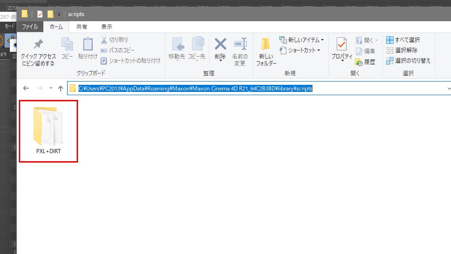Click the folder icon in the address bar
Image resolution: width=451 pixels, height=254 pixels.
[73, 88]
